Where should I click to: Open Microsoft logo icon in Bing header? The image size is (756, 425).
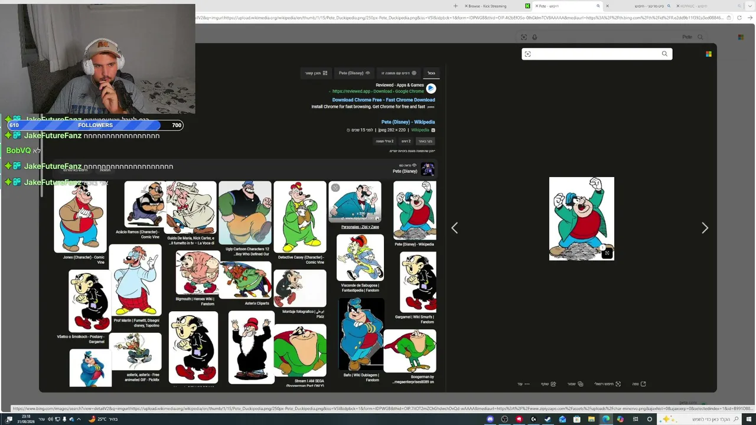tap(709, 54)
